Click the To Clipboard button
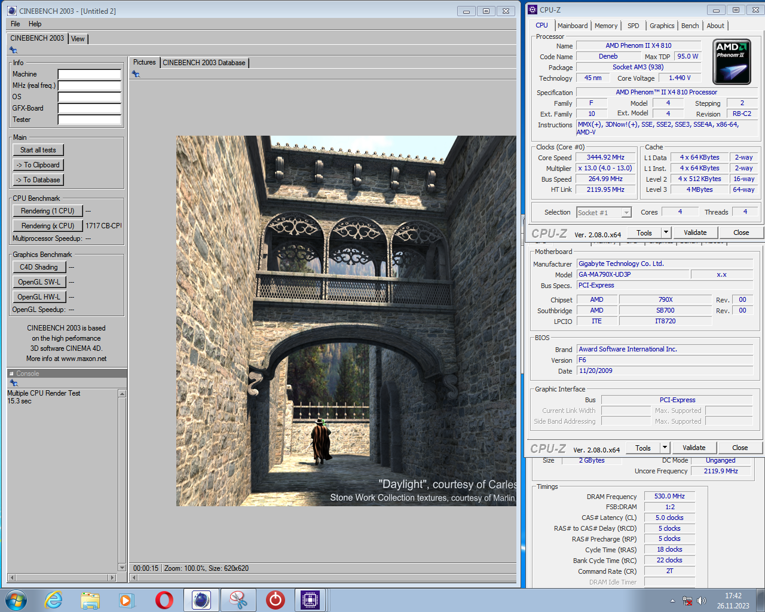 (38, 165)
